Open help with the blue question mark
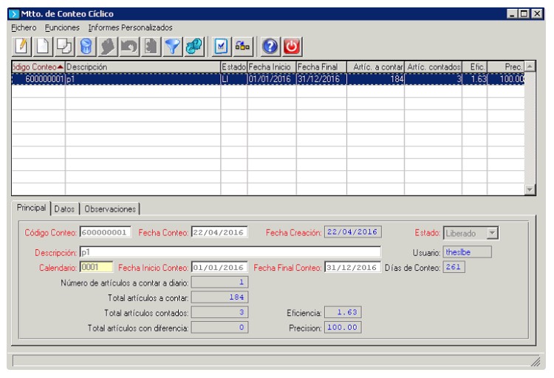Screen dimensions: 554x378 pos(270,47)
